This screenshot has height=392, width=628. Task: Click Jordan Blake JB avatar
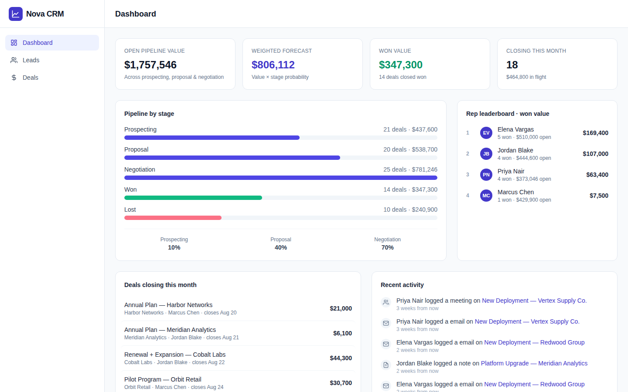[486, 154]
